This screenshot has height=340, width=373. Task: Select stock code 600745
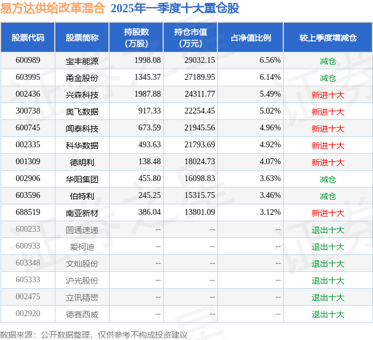[28, 127]
